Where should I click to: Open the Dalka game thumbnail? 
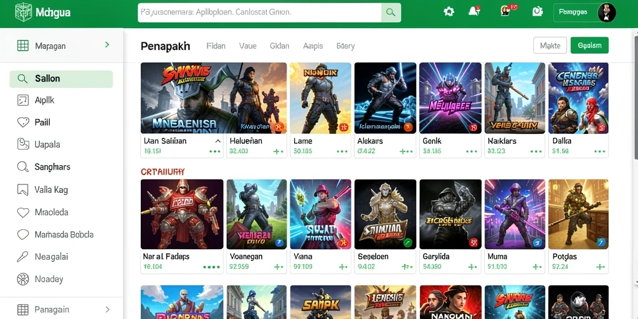[578, 98]
